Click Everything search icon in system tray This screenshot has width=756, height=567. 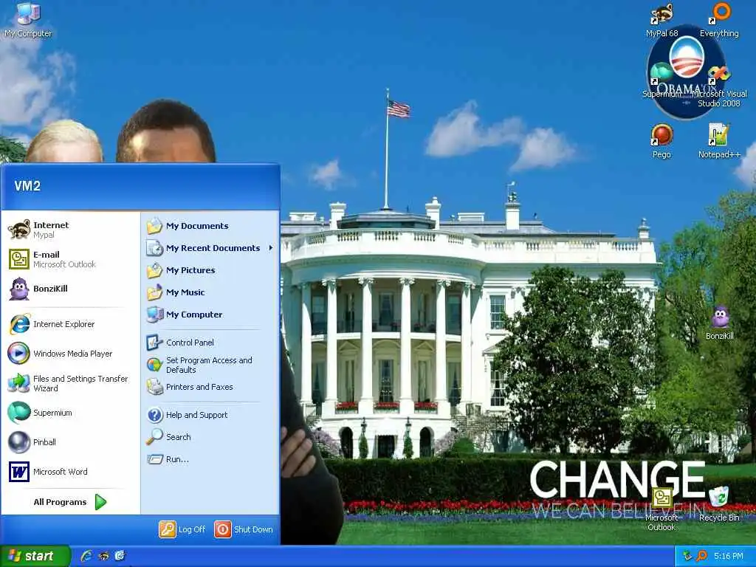tap(701, 556)
